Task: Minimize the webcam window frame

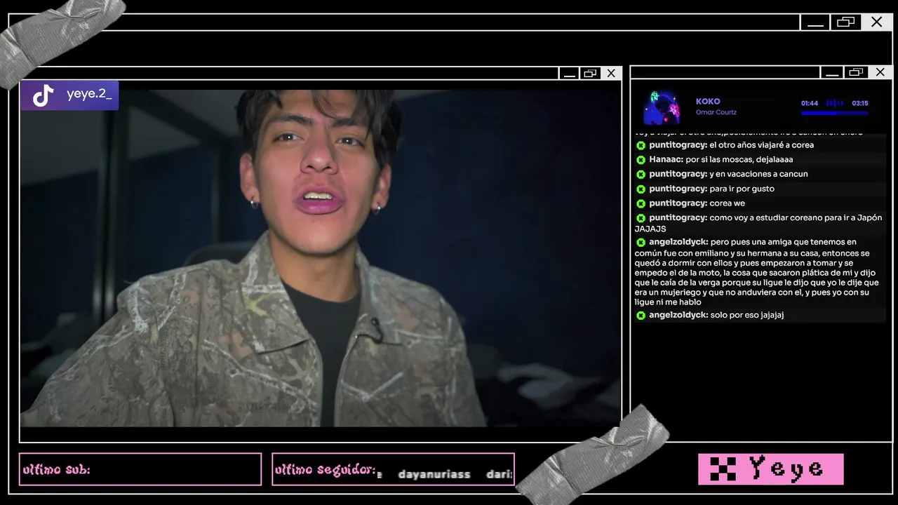Action: tap(570, 73)
